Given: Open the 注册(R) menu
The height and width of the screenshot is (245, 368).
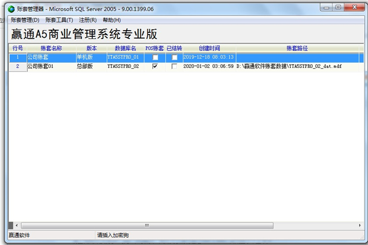Looking at the screenshot, I should pyautogui.click(x=88, y=20).
